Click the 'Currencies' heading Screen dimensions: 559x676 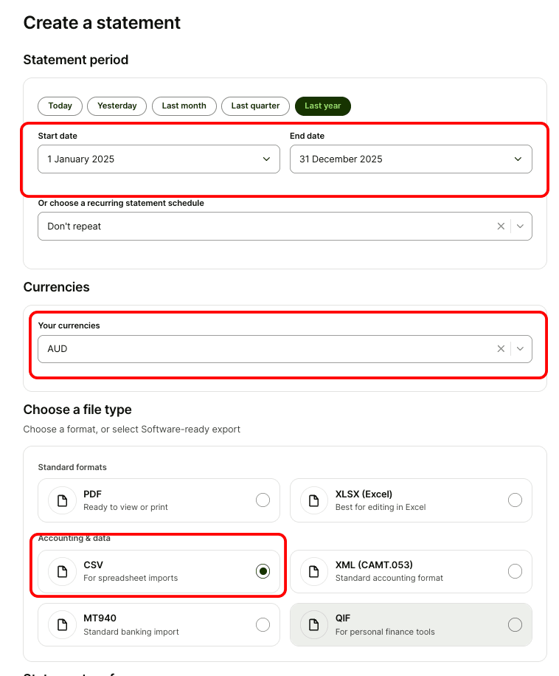click(57, 287)
